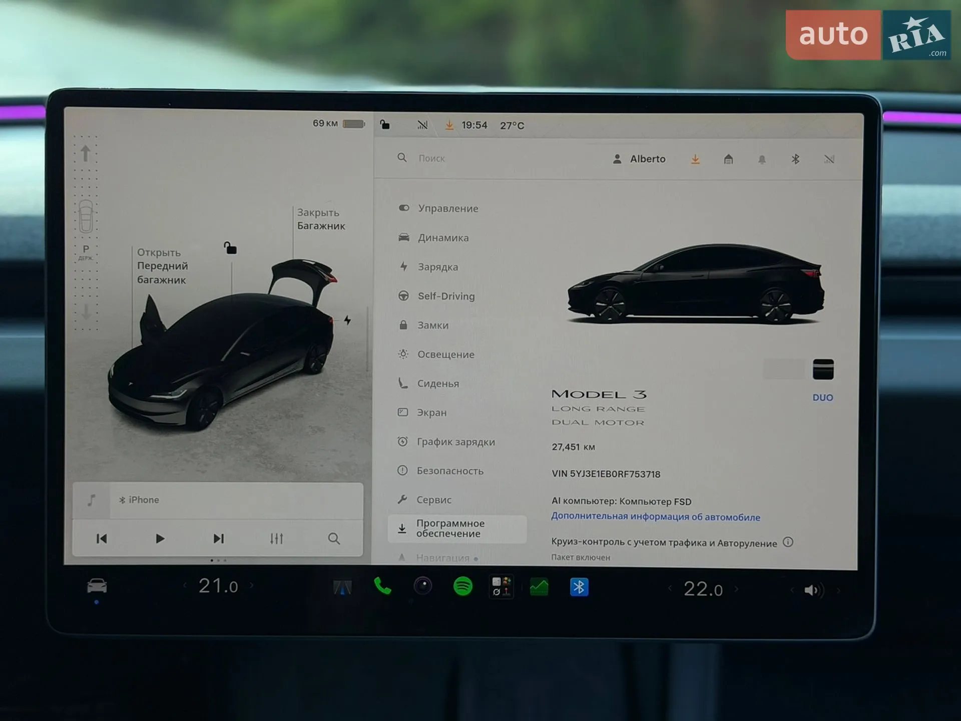Lower the driver temperature from 21.0
This screenshot has height=721, width=961.
click(x=185, y=585)
